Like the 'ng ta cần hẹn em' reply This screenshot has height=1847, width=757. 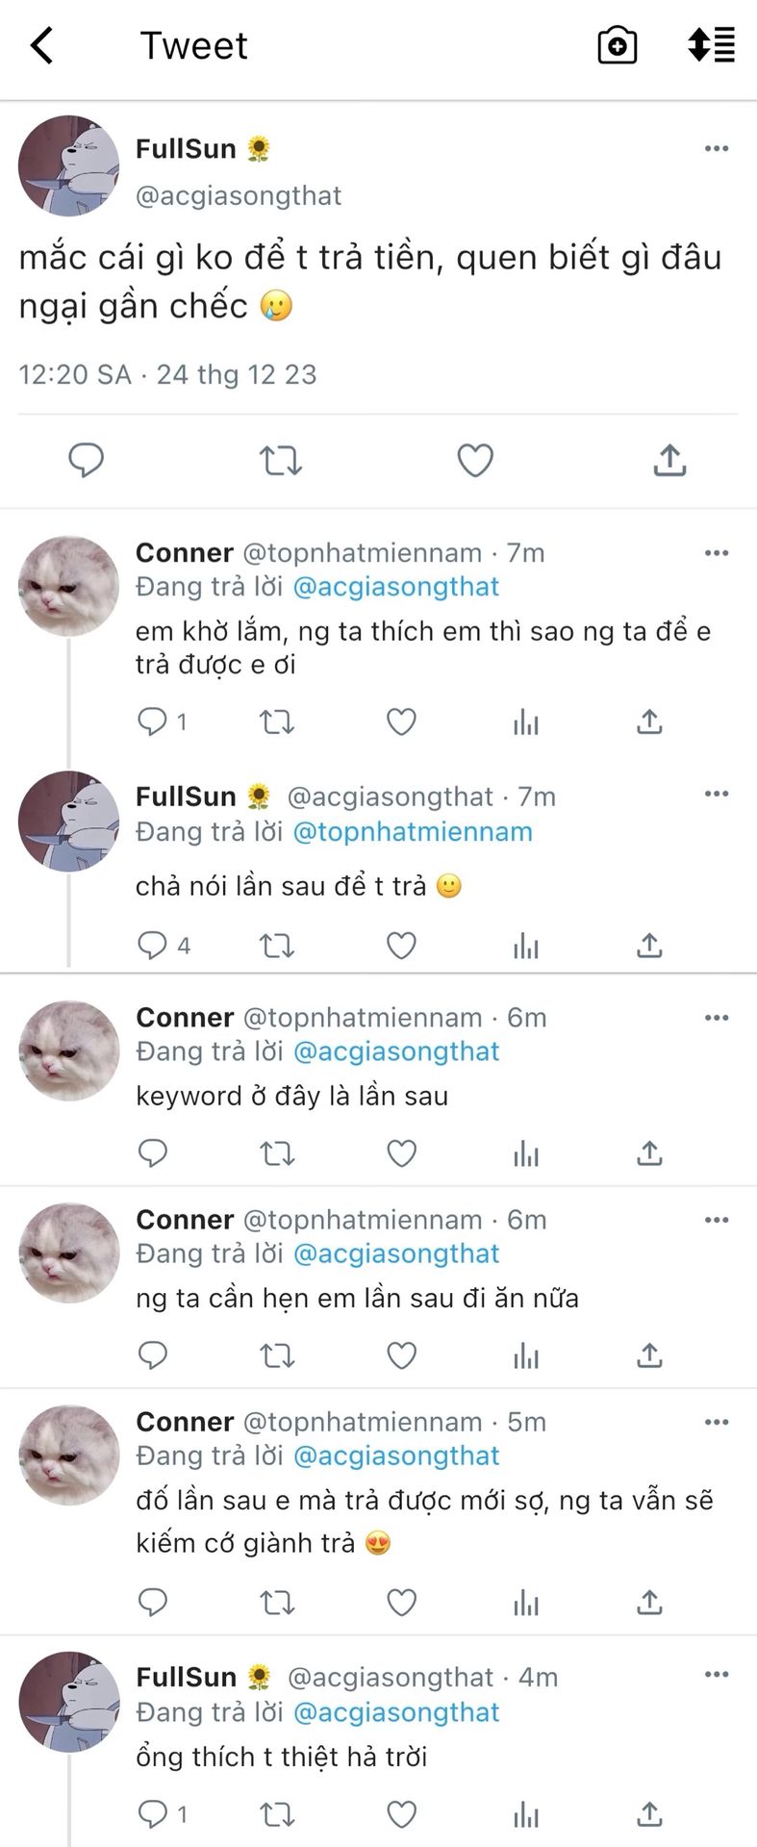(x=401, y=1355)
